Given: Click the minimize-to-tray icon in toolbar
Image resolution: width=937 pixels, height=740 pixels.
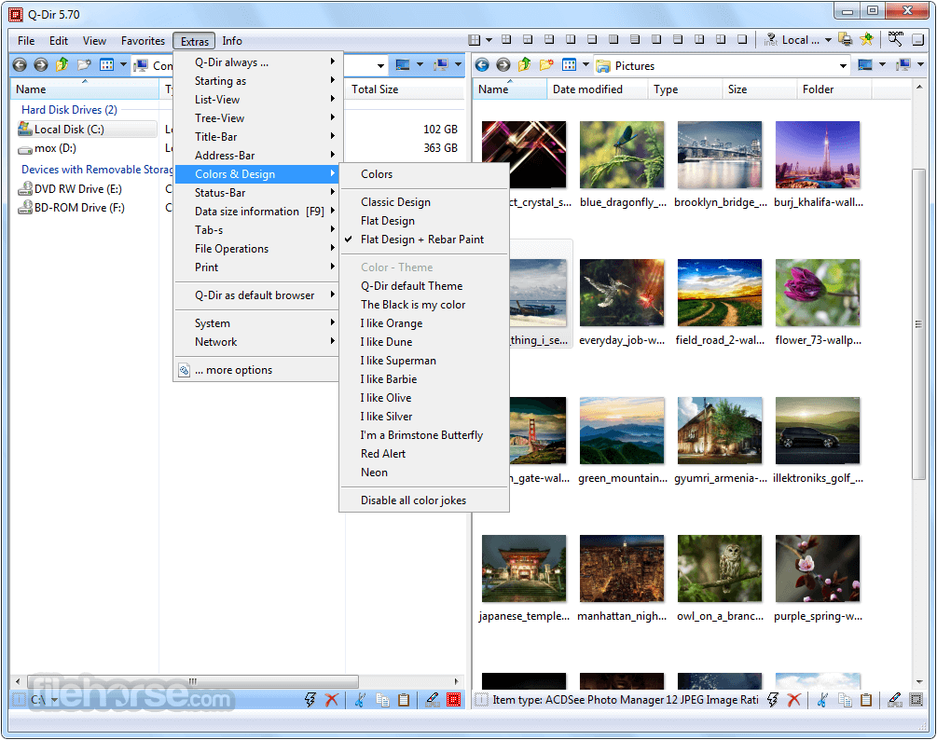Looking at the screenshot, I should point(917,39).
